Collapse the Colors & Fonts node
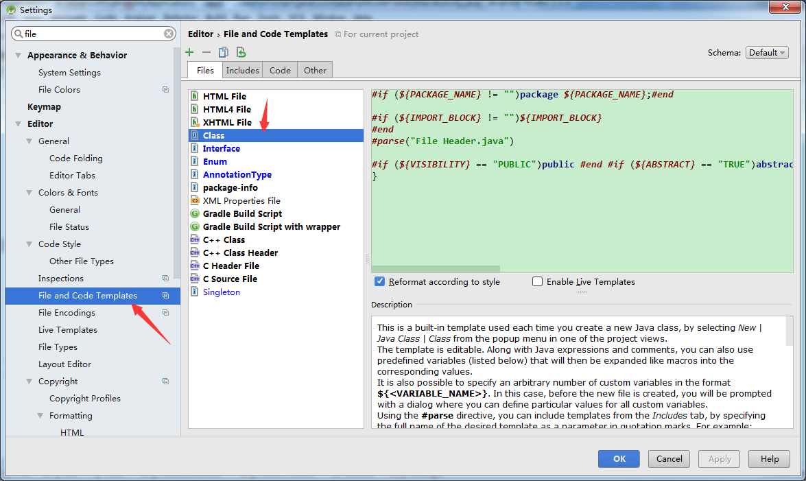The image size is (806, 481). click(x=29, y=192)
